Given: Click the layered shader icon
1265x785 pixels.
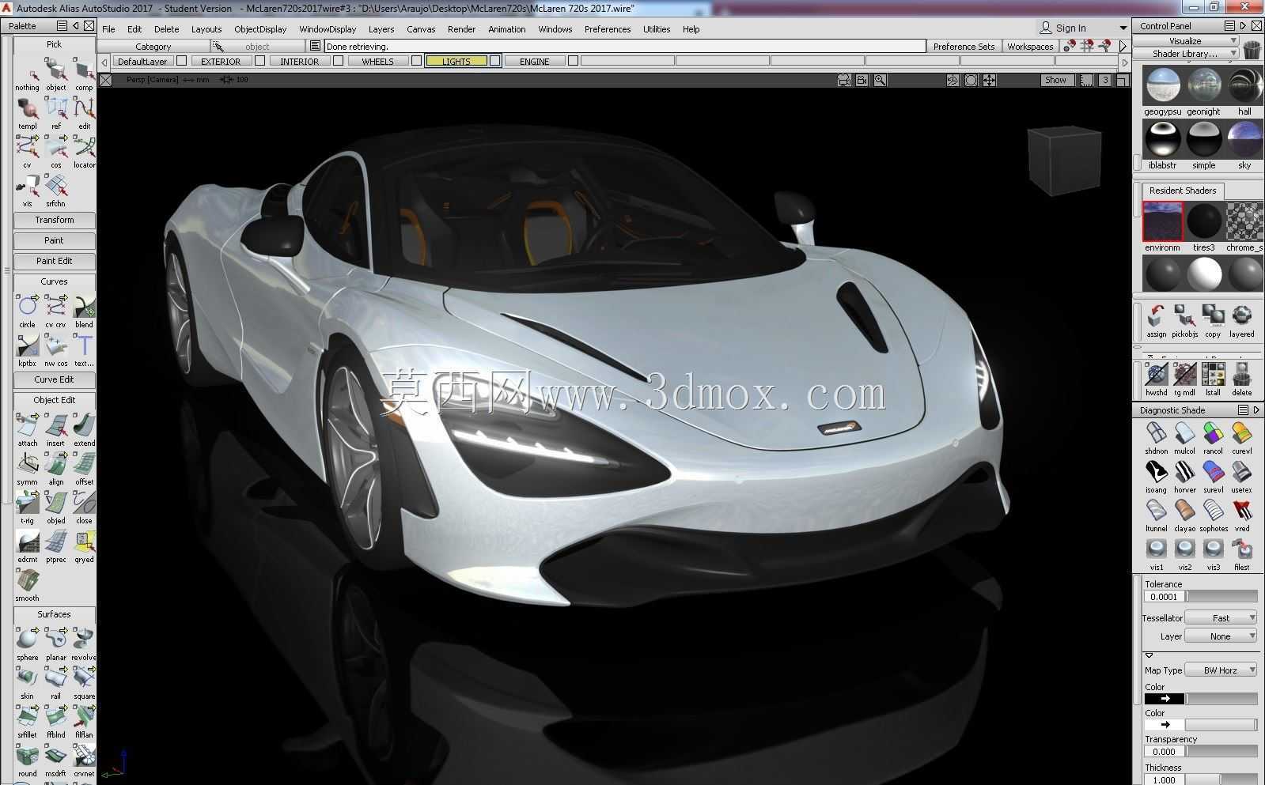Looking at the screenshot, I should pos(1241,321).
